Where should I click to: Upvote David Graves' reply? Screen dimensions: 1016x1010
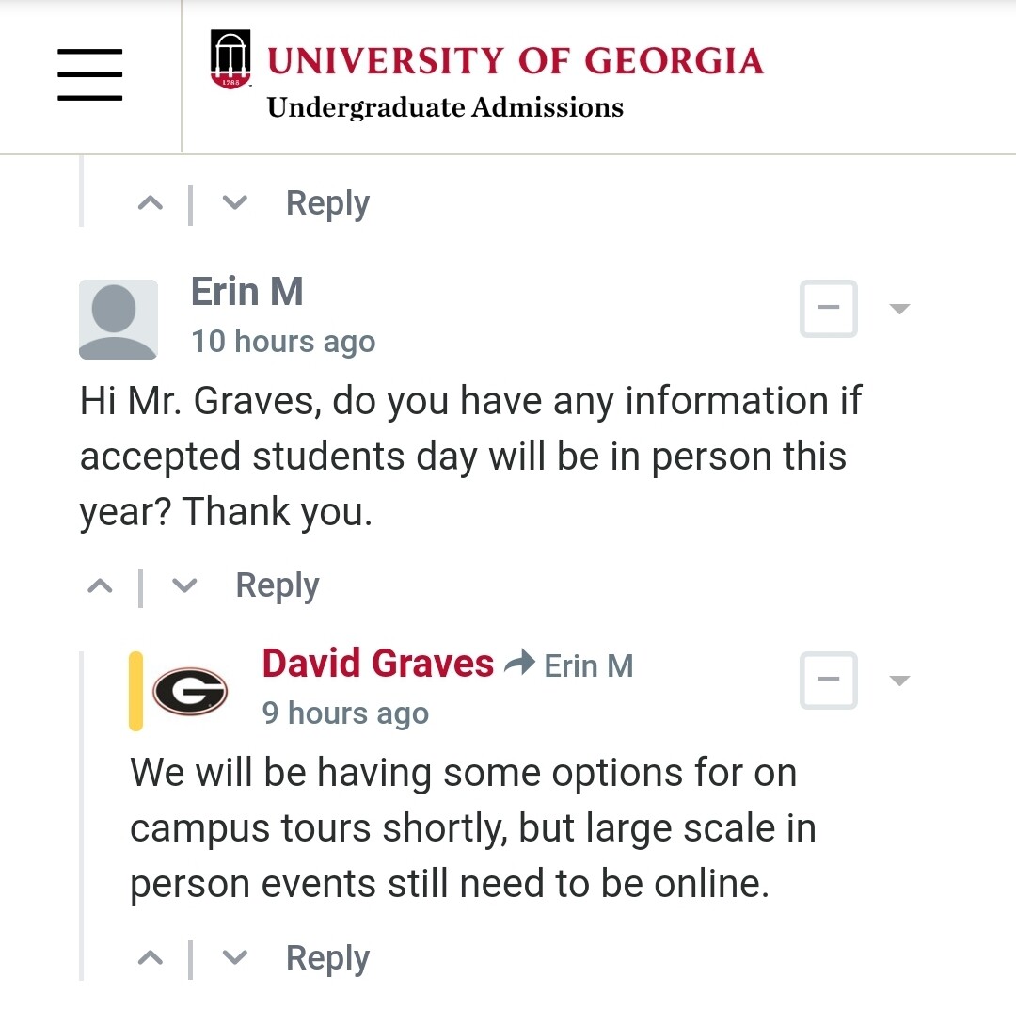151,958
